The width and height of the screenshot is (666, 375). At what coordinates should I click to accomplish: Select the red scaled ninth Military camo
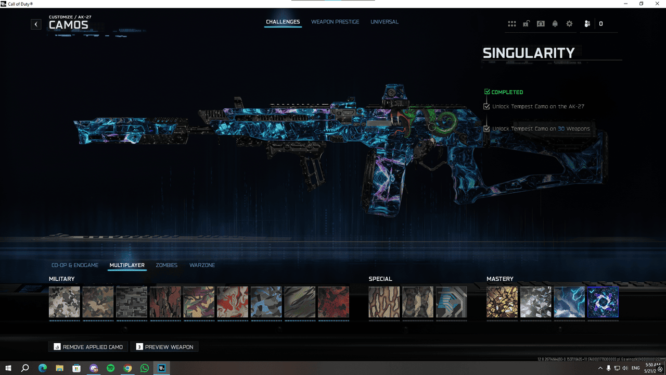[334, 302]
